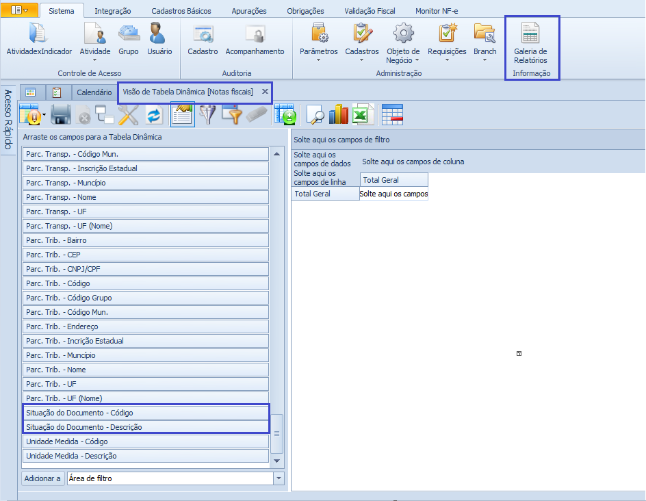The width and height of the screenshot is (646, 501).
Task: Click the wrench and screwdriver settings icon
Action: click(128, 115)
